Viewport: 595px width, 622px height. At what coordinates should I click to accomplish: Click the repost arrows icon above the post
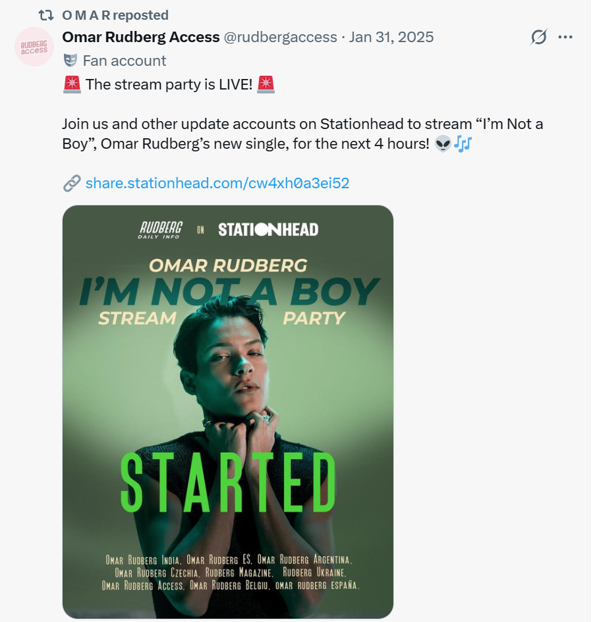point(46,15)
